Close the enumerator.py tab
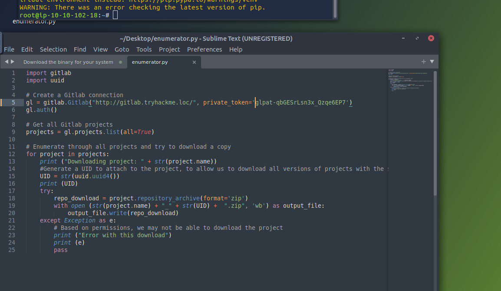 pos(194,62)
